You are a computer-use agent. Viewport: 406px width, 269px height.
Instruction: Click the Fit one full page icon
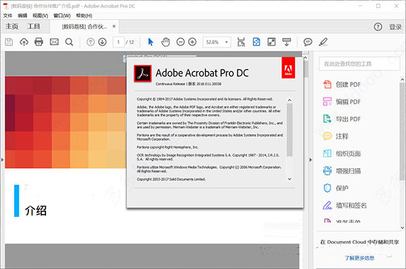pos(256,42)
